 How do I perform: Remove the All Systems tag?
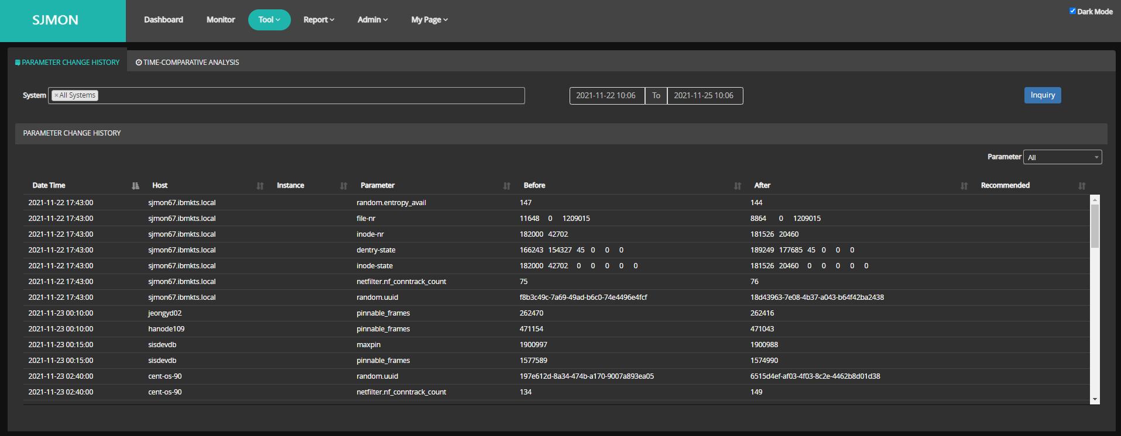[56, 95]
